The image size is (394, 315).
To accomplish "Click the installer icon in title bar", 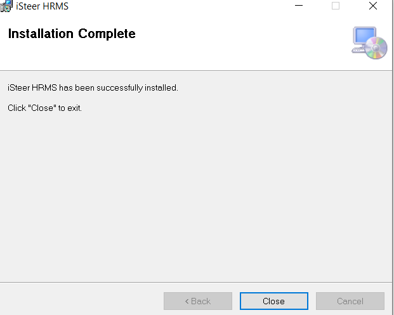I will tap(6, 6).
